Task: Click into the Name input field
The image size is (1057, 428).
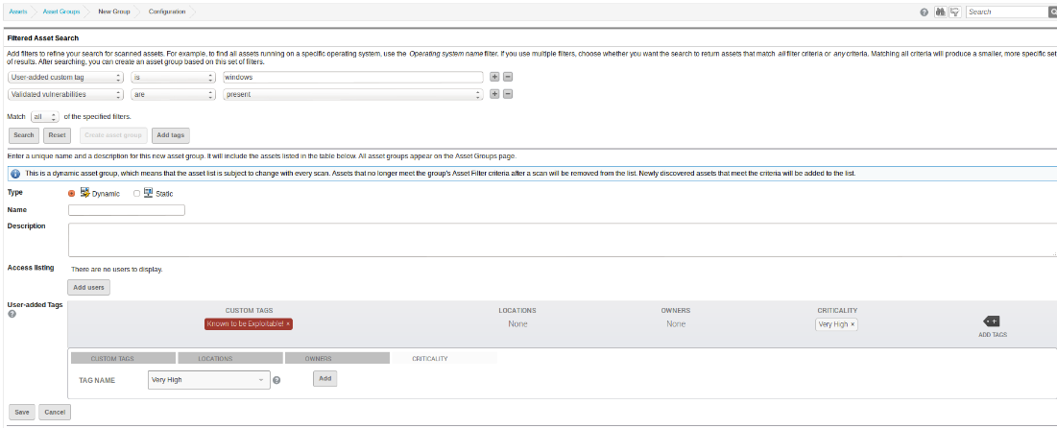Action: (127, 209)
